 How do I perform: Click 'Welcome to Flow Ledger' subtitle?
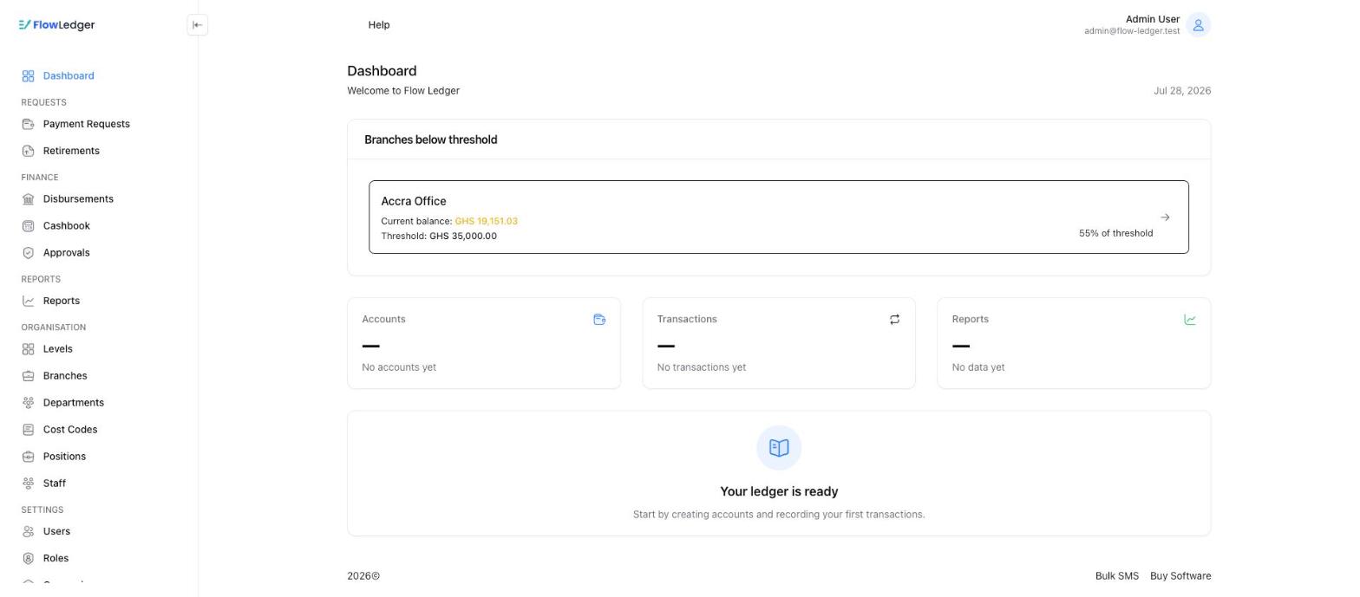[x=403, y=91]
